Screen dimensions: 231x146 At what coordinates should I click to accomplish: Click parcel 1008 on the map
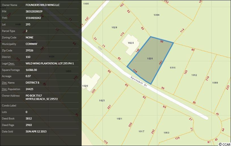point(215,82)
